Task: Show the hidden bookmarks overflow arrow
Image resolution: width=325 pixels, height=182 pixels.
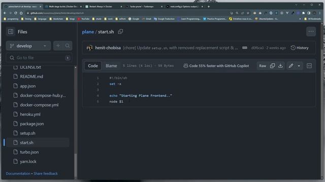Action: click(x=300, y=19)
